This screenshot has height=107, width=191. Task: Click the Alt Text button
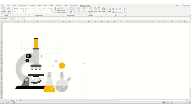[71, 10]
